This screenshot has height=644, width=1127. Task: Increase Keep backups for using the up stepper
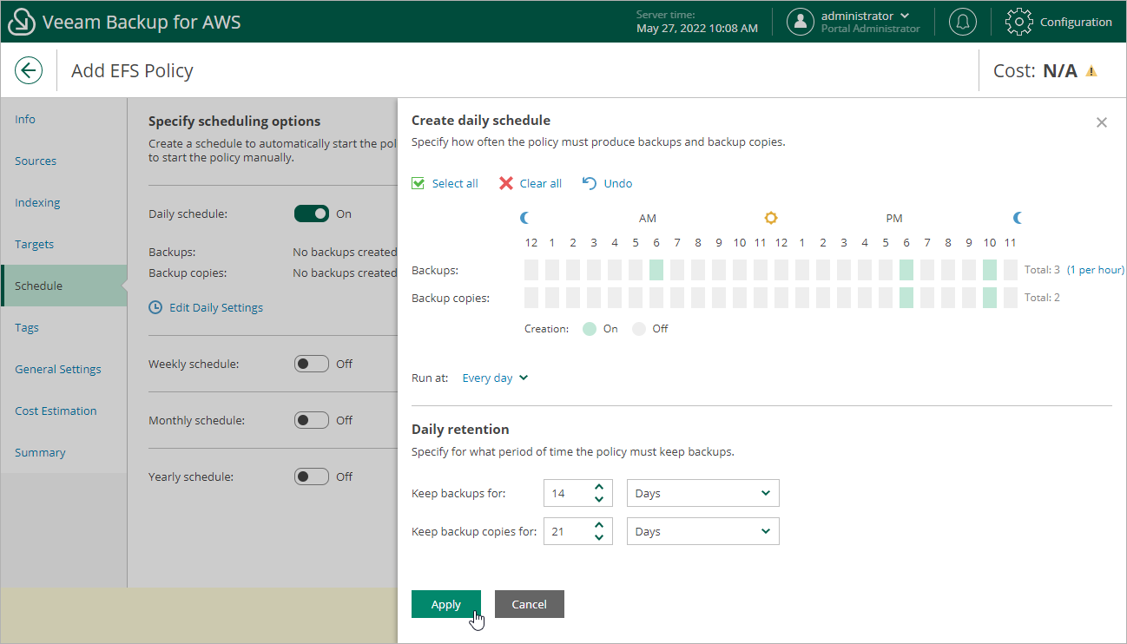(601, 487)
